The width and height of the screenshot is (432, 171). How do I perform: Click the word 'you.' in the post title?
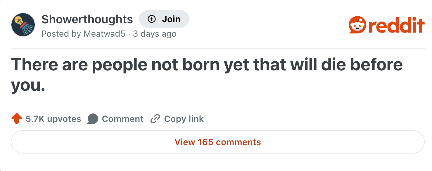point(28,85)
